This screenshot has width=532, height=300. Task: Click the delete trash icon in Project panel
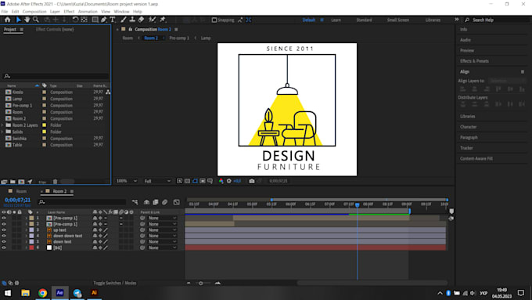pos(55,182)
